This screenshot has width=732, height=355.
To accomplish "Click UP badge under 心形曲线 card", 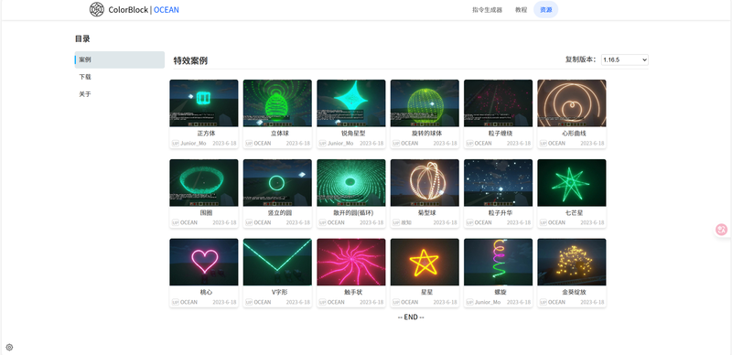I will pos(544,144).
